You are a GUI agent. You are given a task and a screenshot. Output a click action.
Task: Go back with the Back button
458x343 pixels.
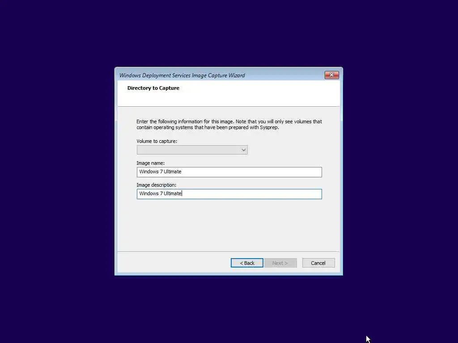[247, 263]
